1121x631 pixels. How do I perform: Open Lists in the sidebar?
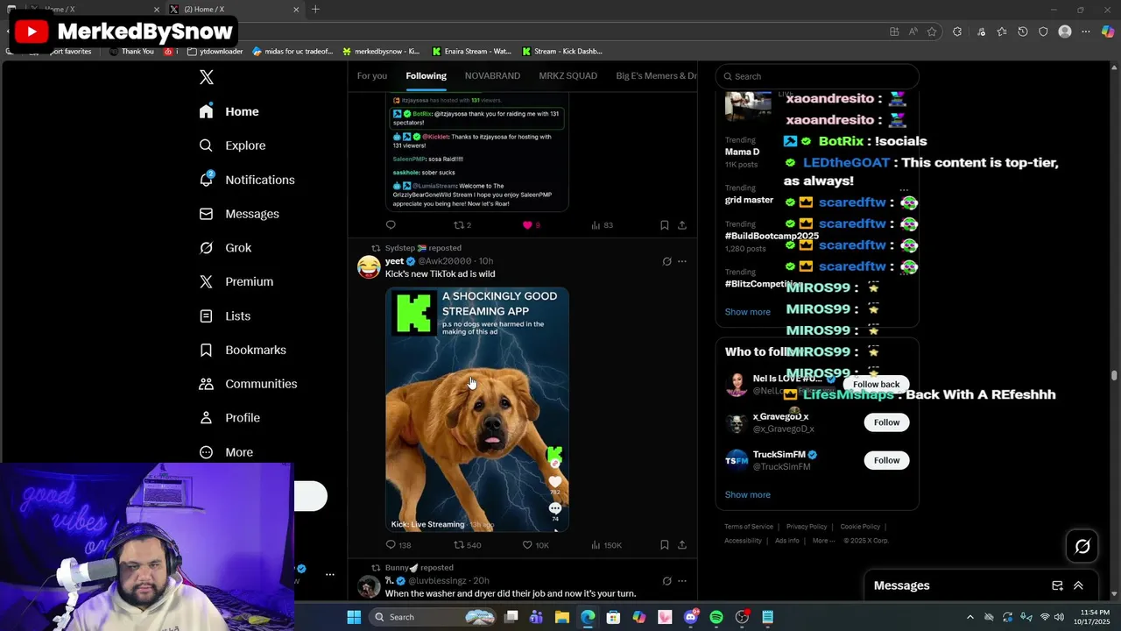[225, 315]
